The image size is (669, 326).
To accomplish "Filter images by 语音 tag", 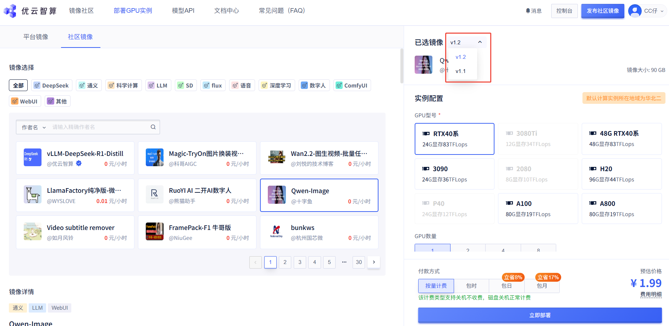I will click(242, 85).
